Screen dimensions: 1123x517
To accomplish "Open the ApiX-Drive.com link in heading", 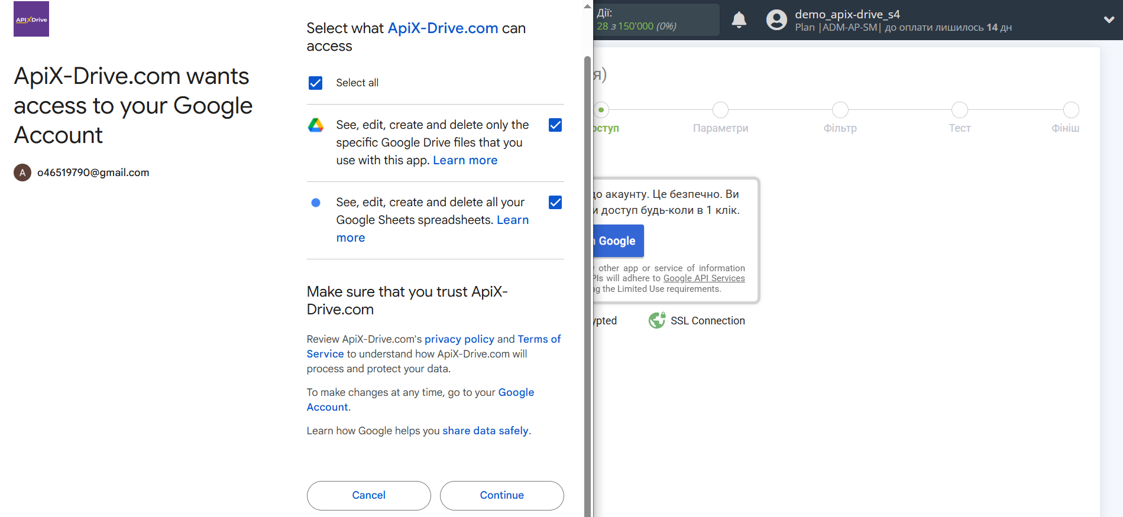I will (443, 28).
